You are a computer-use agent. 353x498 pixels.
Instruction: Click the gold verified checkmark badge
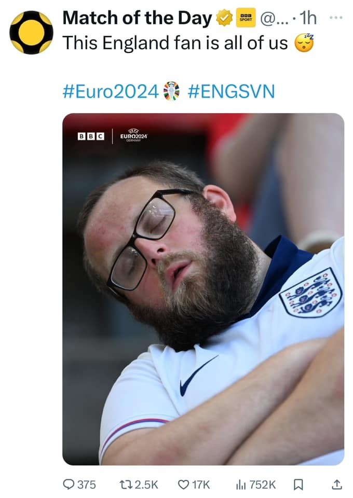[224, 19]
